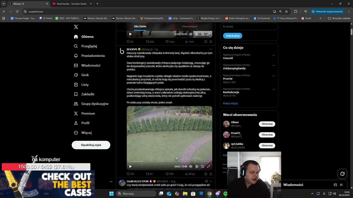Image resolution: width=353 pixels, height=198 pixels.
Task: Open more options for #skijumpingfamily trend
Action: 274,65
